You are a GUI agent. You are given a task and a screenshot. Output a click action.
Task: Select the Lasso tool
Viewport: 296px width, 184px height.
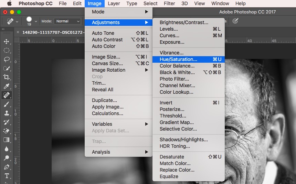[7, 59]
